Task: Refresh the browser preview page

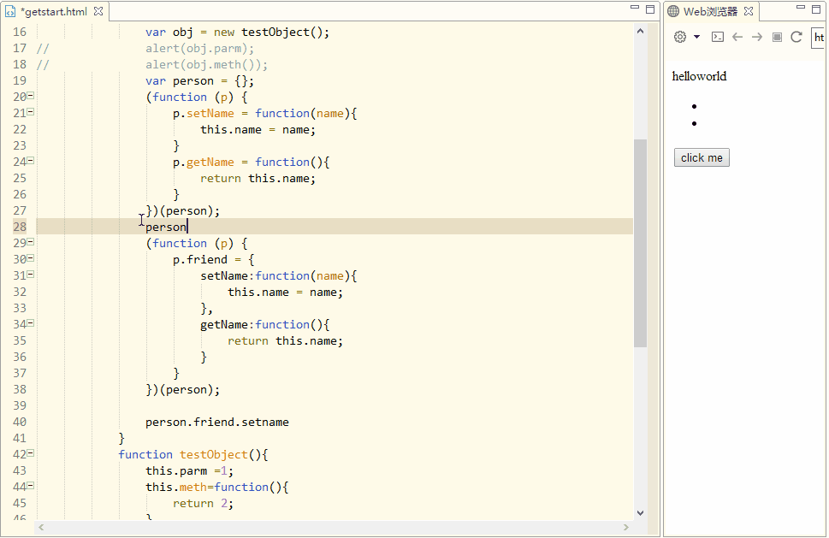Action: 797,37
